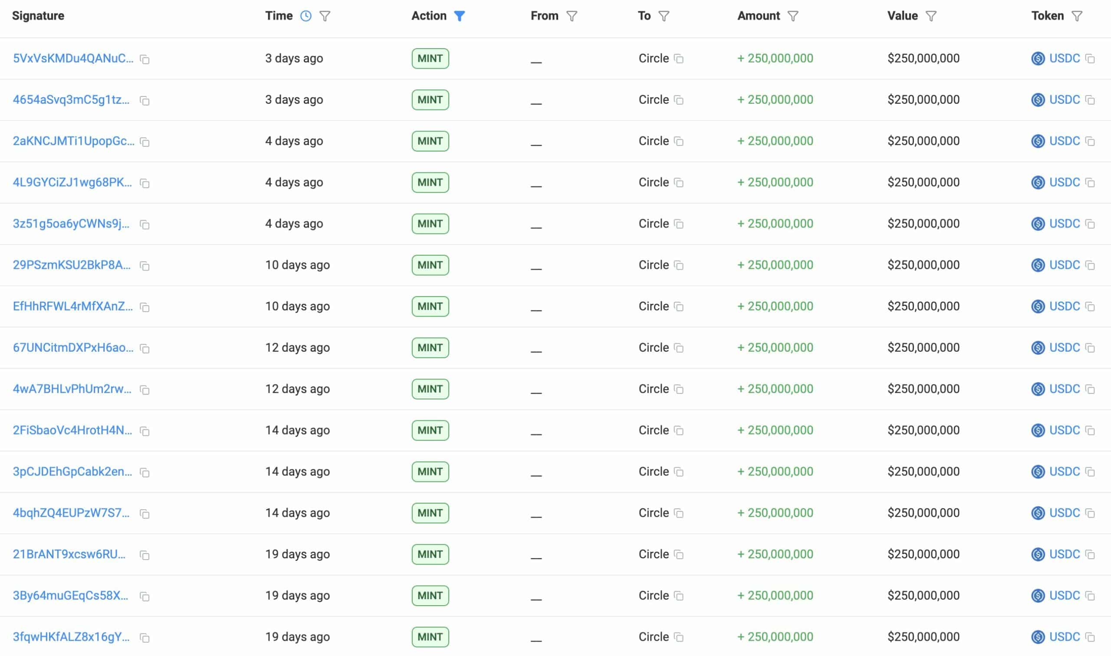Screen dimensions: 1111x656
Task: Copy signature 3fqwHKfALZ8x16gY using copy icon
Action: 145,637
